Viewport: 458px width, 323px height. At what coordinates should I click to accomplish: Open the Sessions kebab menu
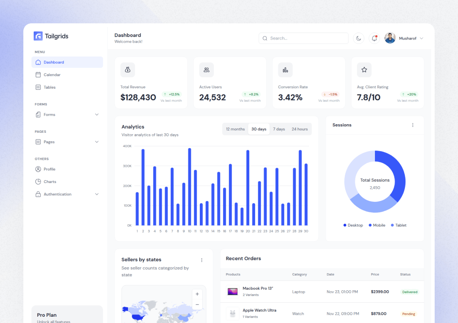[x=413, y=125]
